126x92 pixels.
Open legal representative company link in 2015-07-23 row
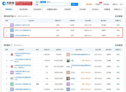(80, 54)
